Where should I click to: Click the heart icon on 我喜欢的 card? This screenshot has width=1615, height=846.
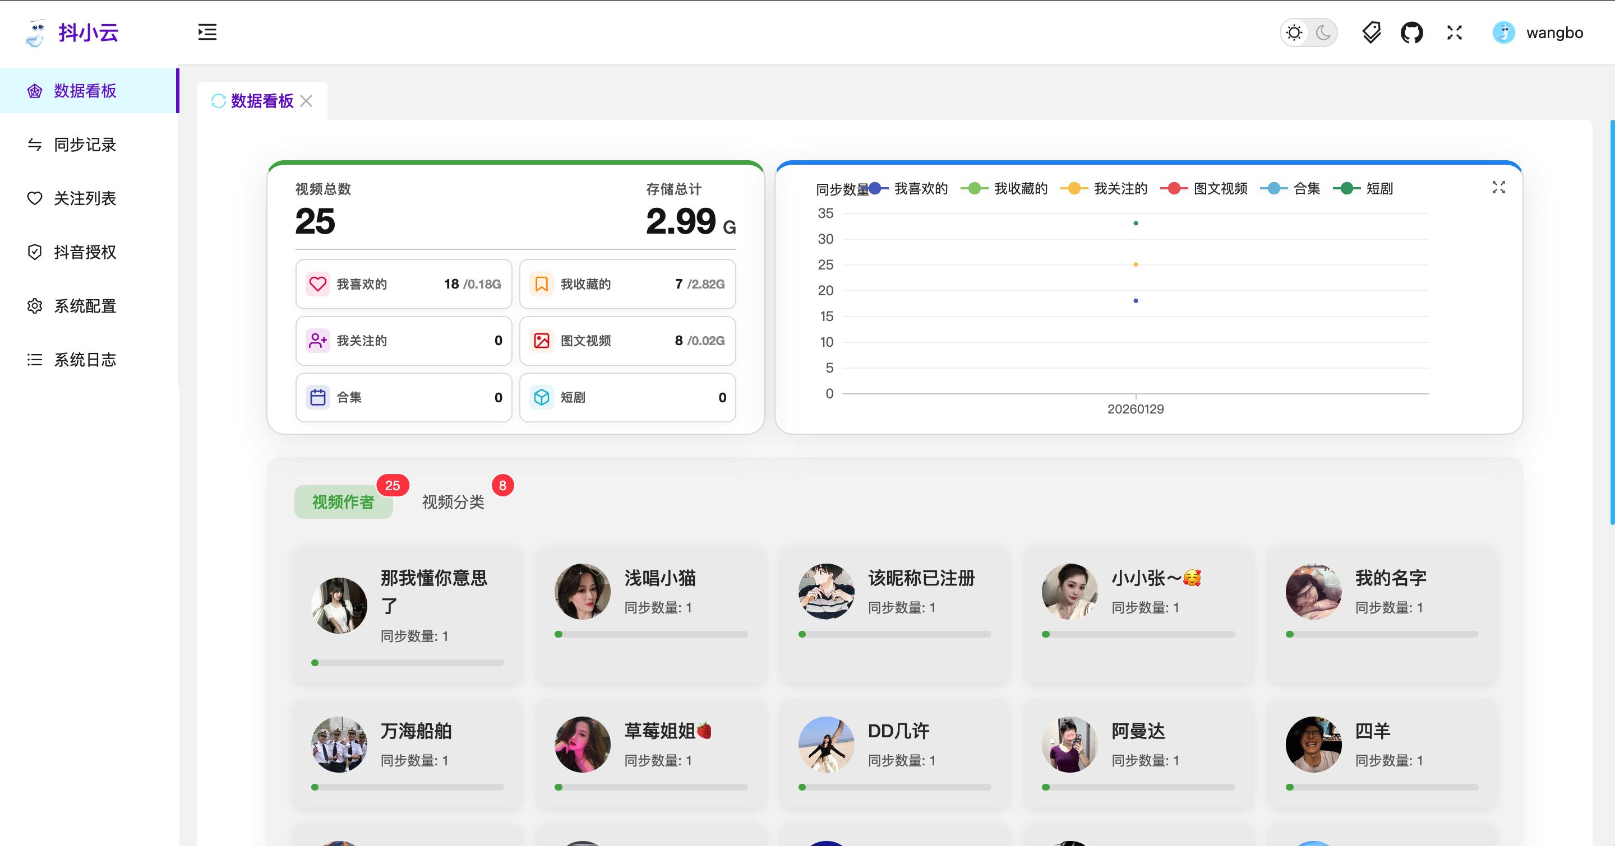point(318,283)
